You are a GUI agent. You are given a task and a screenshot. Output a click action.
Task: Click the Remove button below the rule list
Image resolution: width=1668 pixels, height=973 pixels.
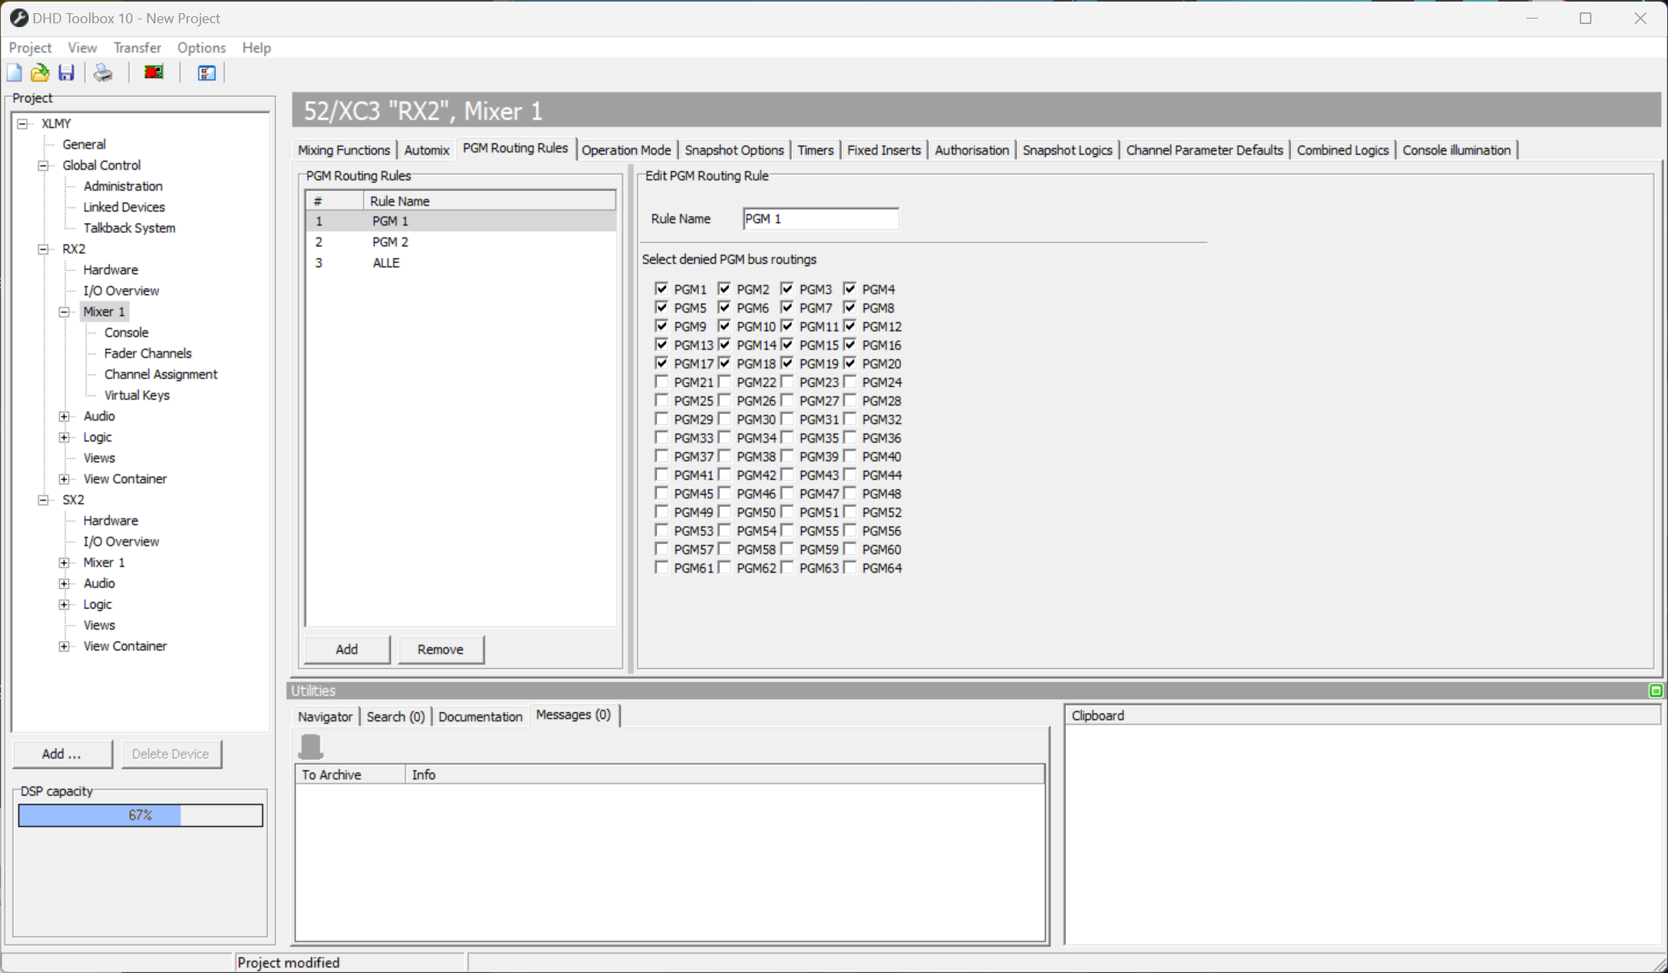[x=440, y=649]
